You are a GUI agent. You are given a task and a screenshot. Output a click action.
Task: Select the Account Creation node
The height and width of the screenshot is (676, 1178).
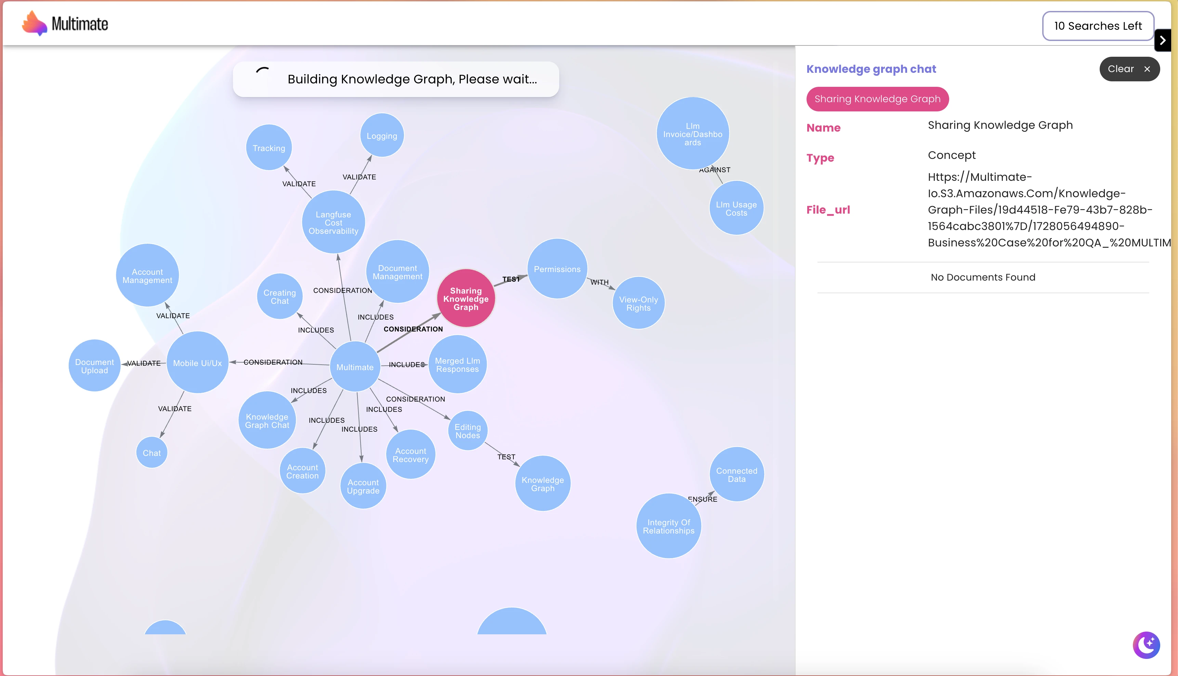(302, 471)
